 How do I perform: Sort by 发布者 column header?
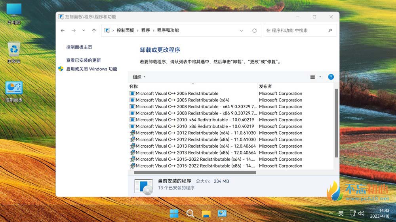click(295, 86)
